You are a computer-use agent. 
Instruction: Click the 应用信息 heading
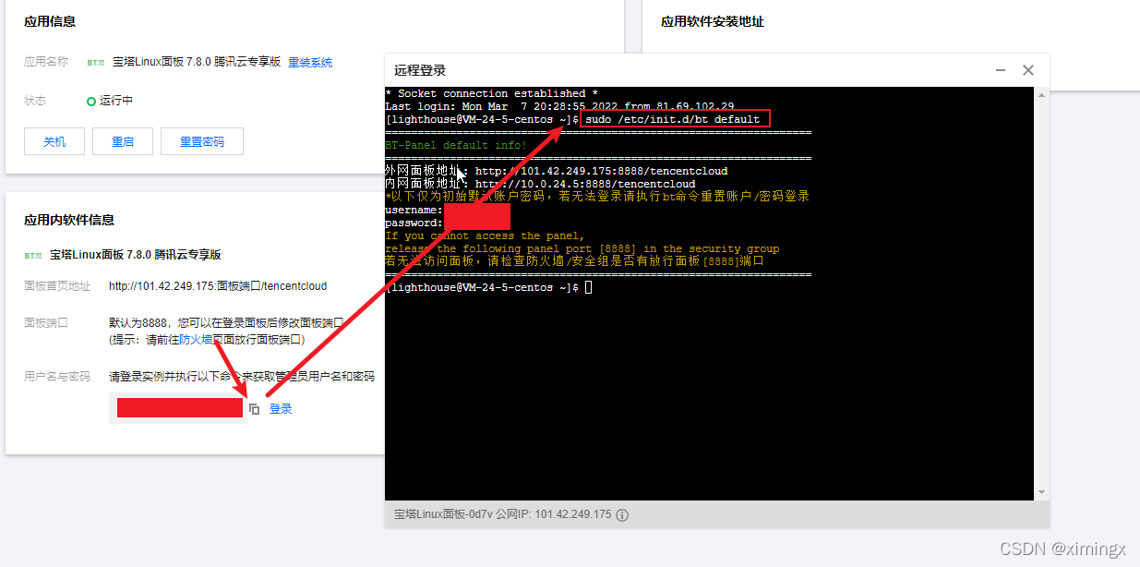click(x=50, y=21)
